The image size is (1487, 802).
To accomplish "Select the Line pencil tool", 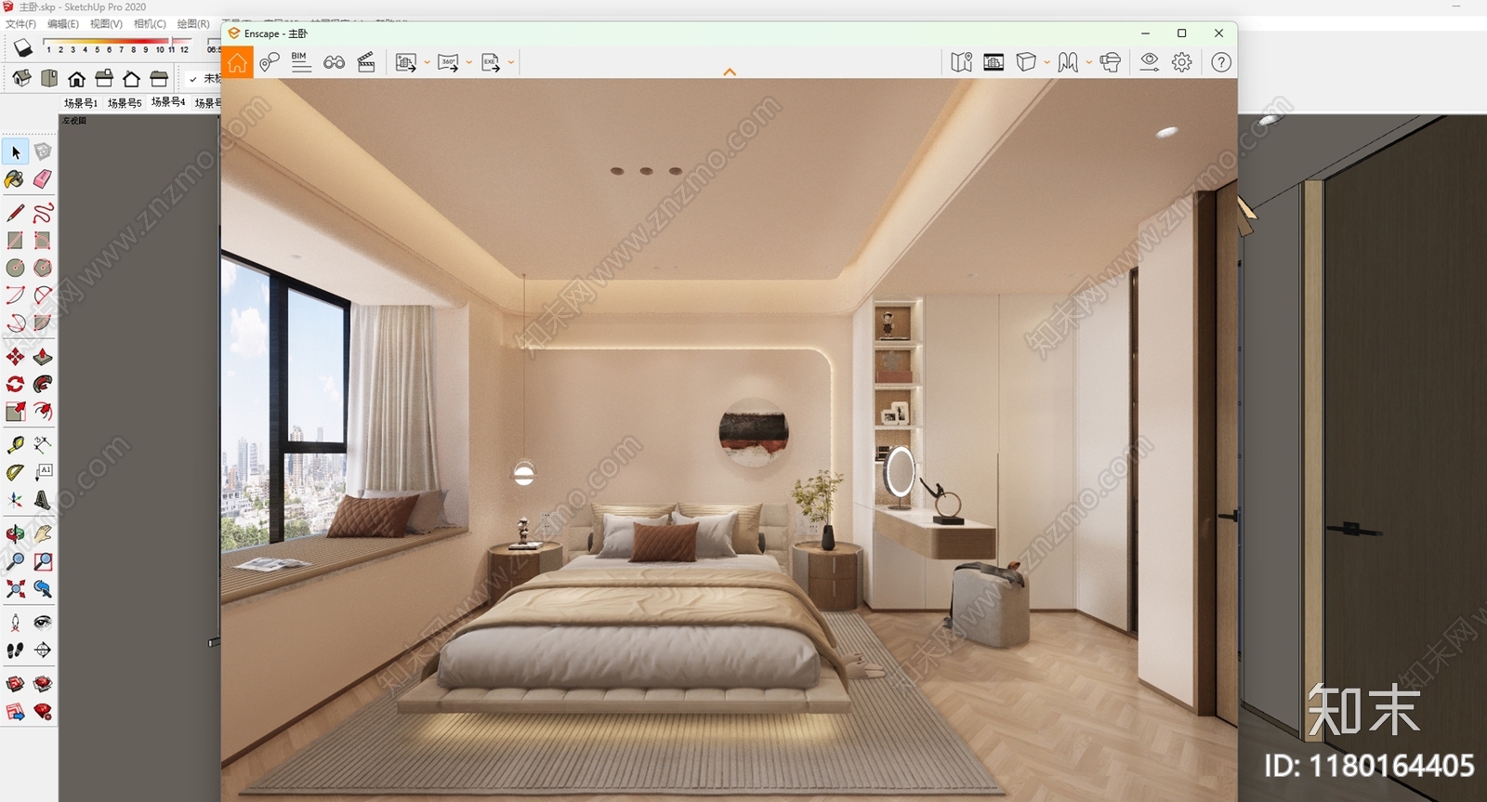I will (x=15, y=213).
